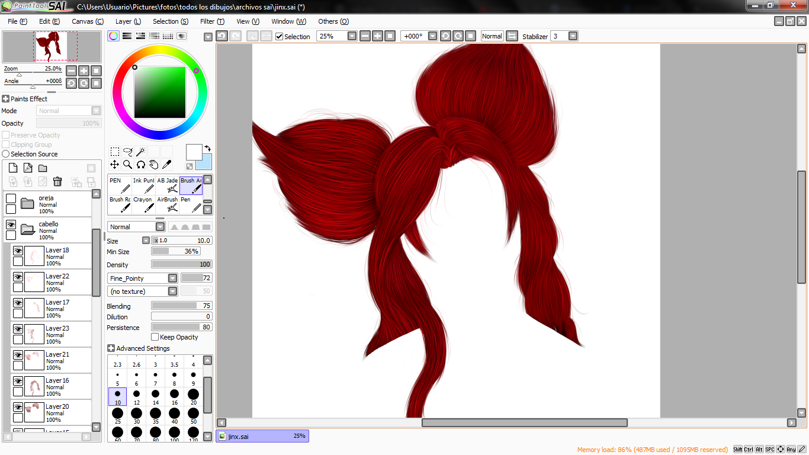The height and width of the screenshot is (455, 809).
Task: Swap foreground and background colors
Action: pyautogui.click(x=208, y=148)
